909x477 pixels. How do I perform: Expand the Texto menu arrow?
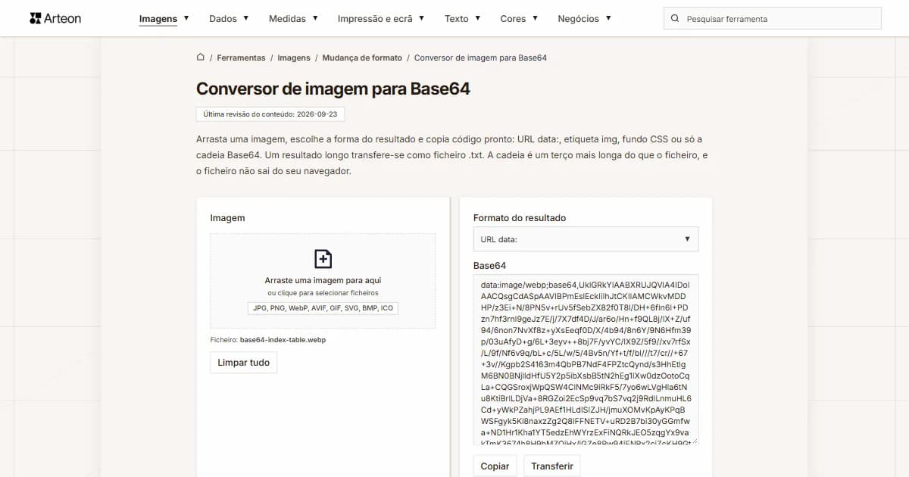point(477,18)
